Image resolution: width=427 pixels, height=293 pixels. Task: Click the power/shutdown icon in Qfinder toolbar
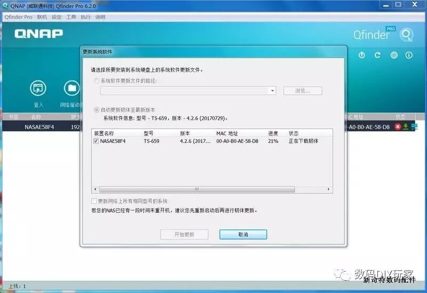coord(362,55)
